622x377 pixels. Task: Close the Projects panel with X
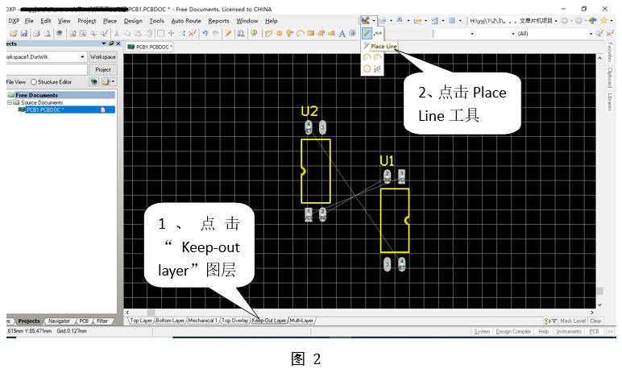coord(118,43)
